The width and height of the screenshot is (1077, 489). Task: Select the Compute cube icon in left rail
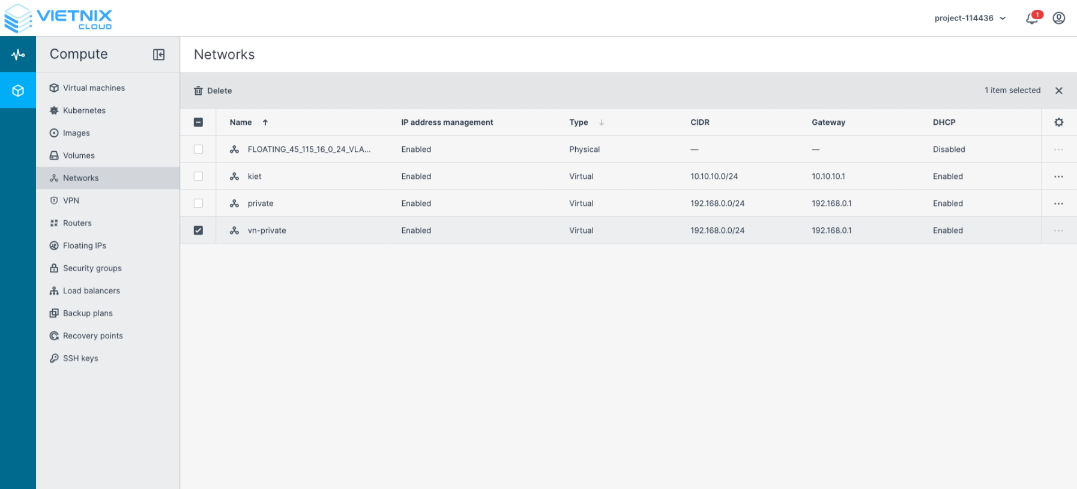pyautogui.click(x=18, y=91)
